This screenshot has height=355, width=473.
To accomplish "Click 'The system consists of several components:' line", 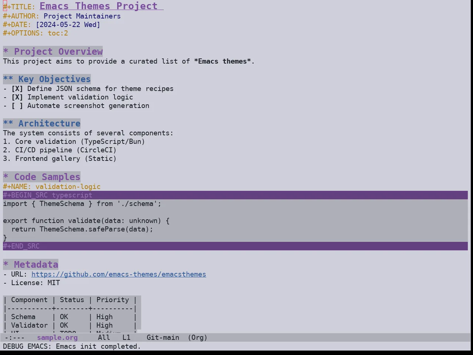I will point(88,133).
